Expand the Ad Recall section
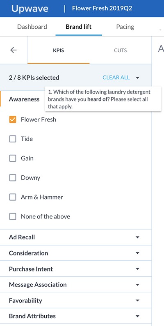 [75, 237]
